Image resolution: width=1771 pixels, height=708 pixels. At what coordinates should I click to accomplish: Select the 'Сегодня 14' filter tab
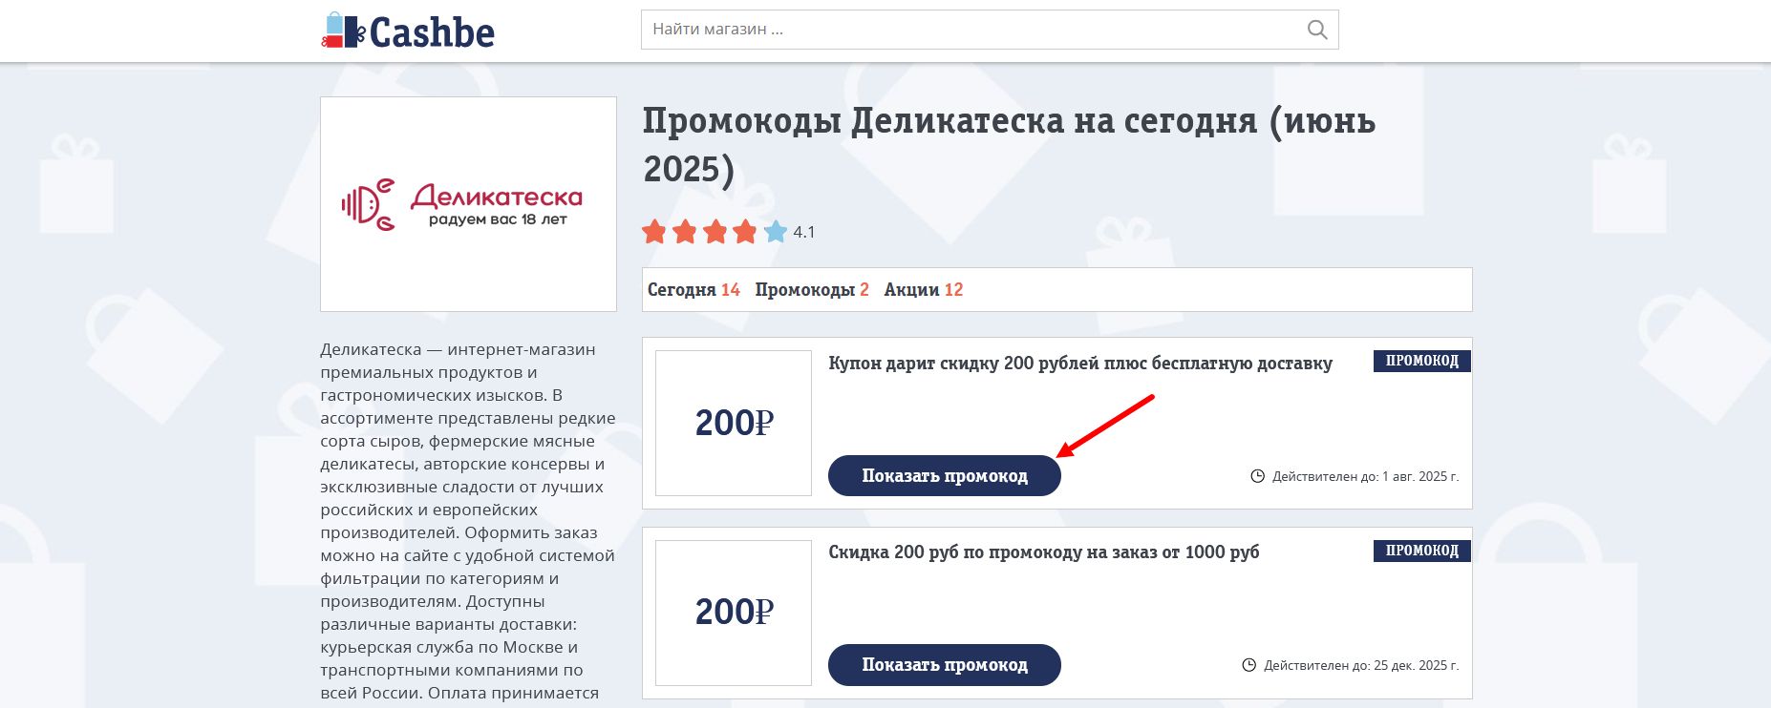pos(693,290)
